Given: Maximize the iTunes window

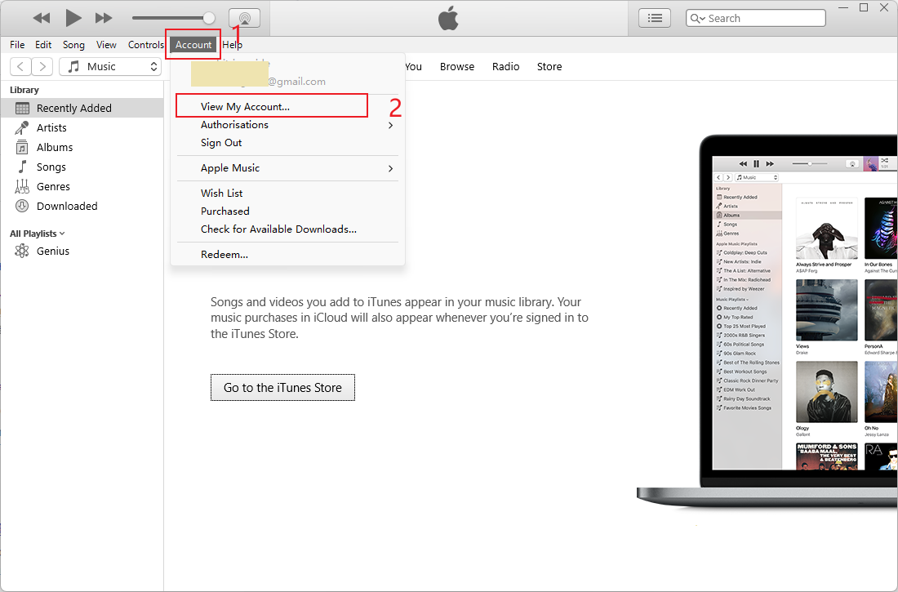Looking at the screenshot, I should (x=864, y=7).
